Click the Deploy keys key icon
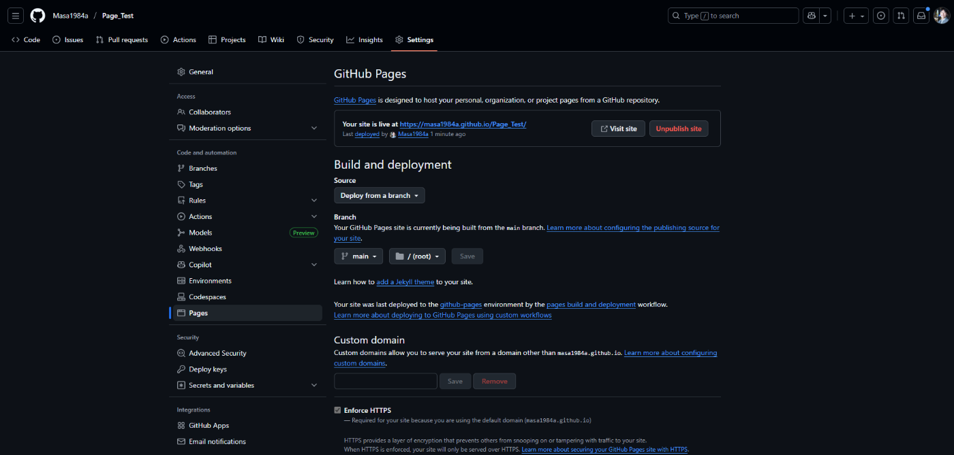This screenshot has height=455, width=954. 181,369
